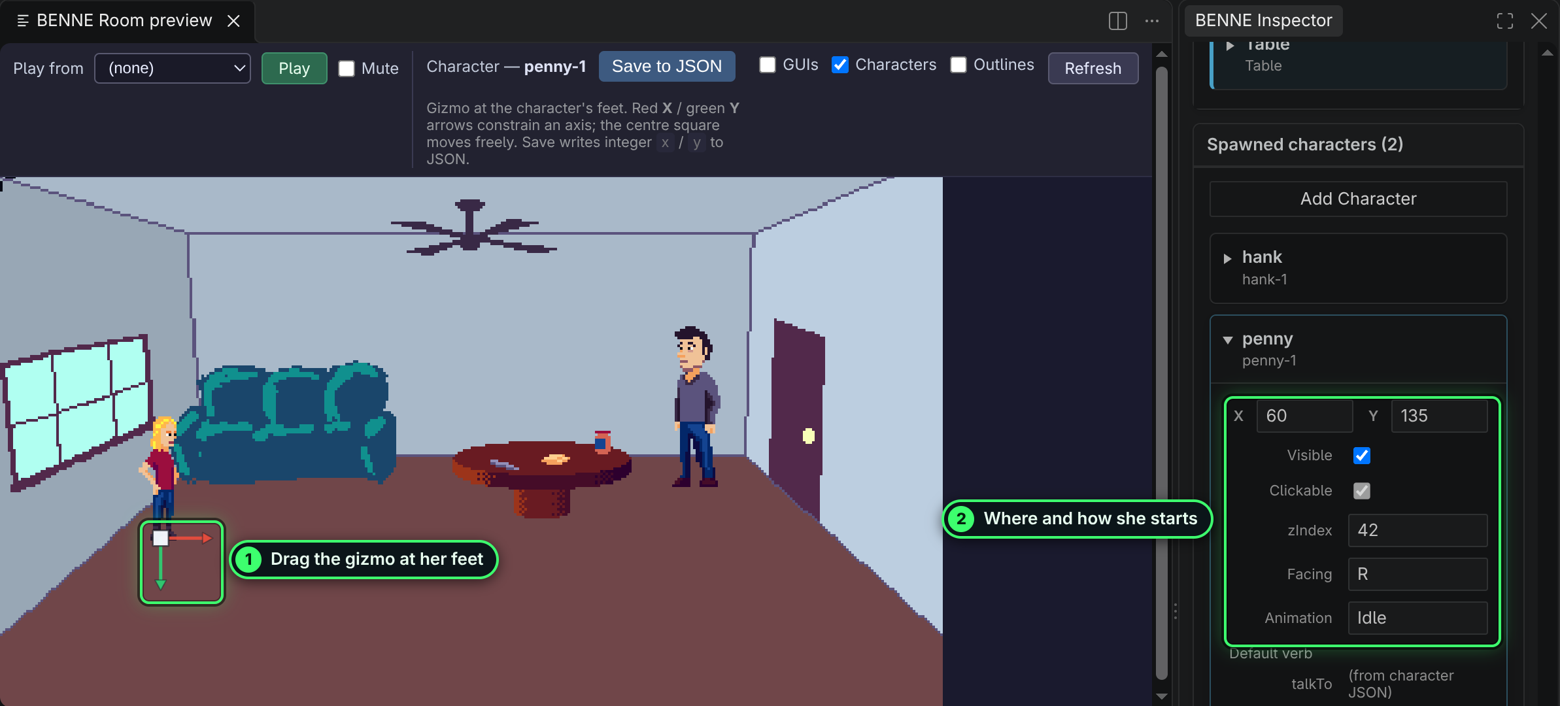Click the door in the room
The width and height of the screenshot is (1560, 706).
(796, 418)
